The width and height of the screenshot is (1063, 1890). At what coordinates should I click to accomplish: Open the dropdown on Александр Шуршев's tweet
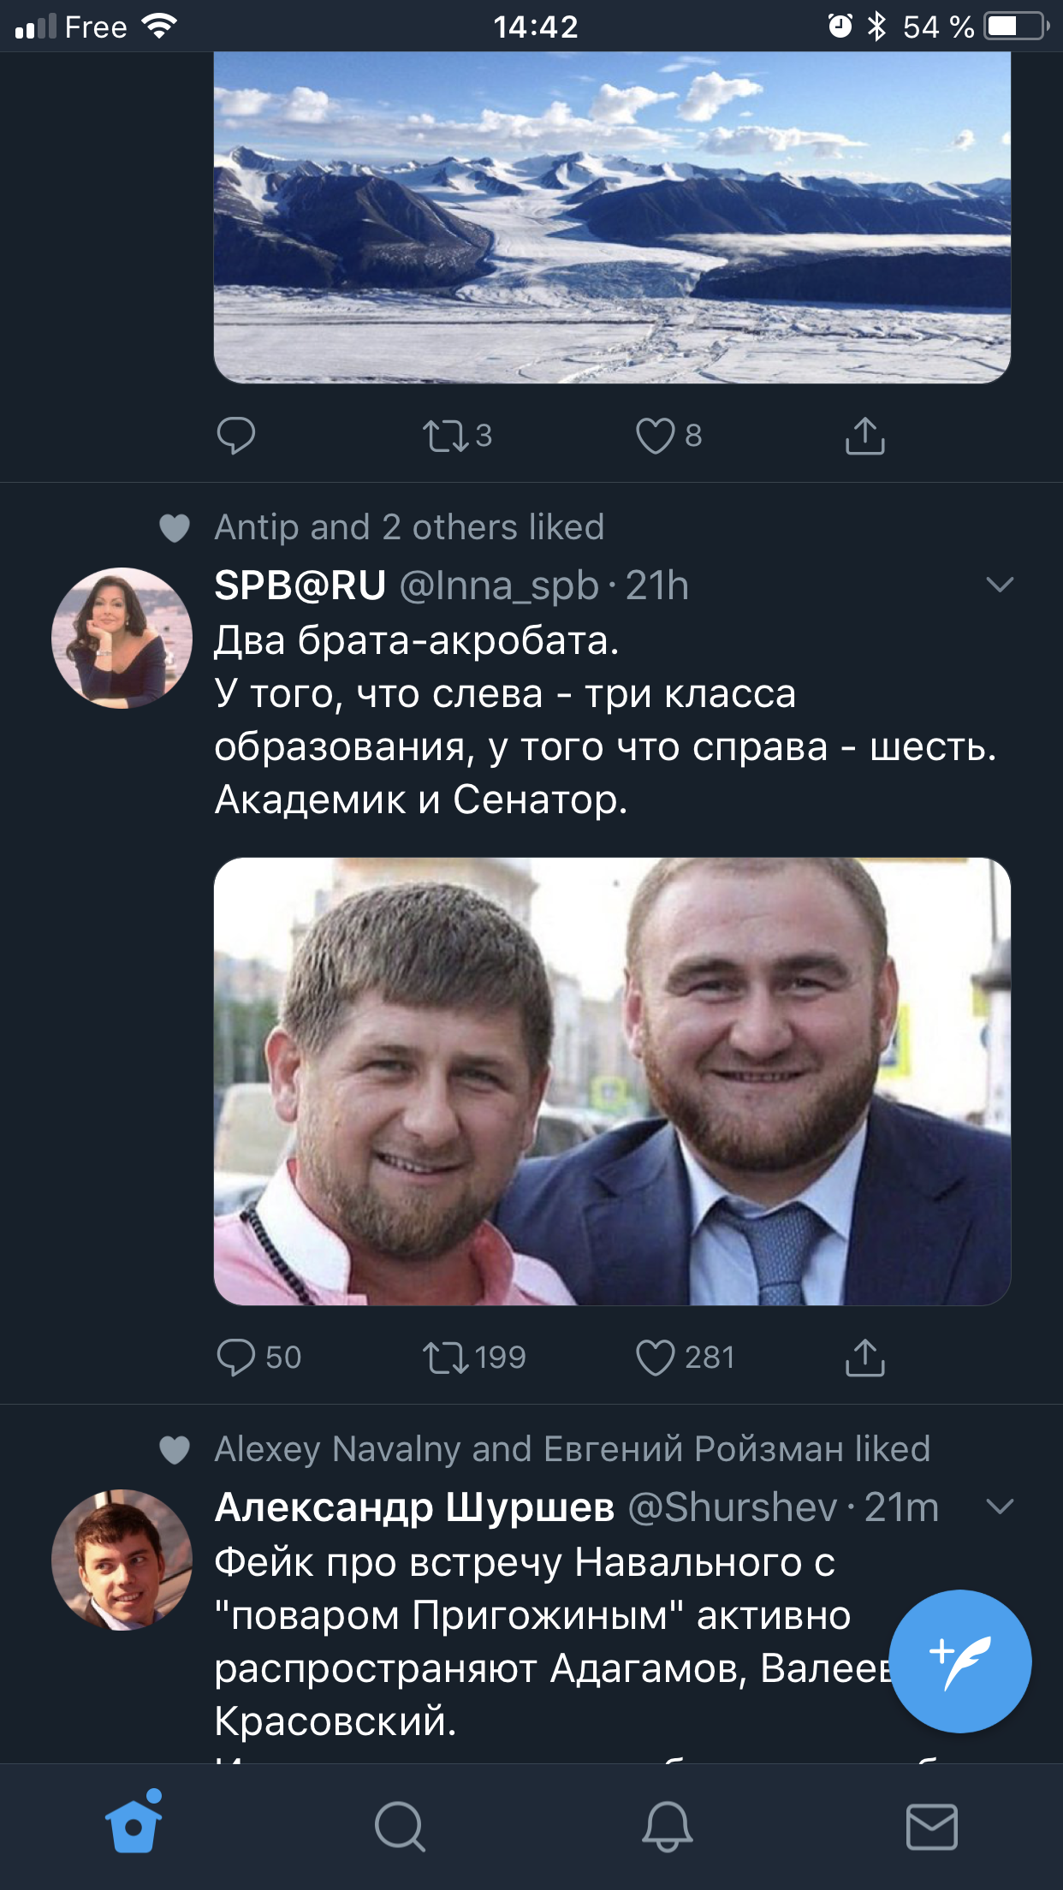1000,1507
